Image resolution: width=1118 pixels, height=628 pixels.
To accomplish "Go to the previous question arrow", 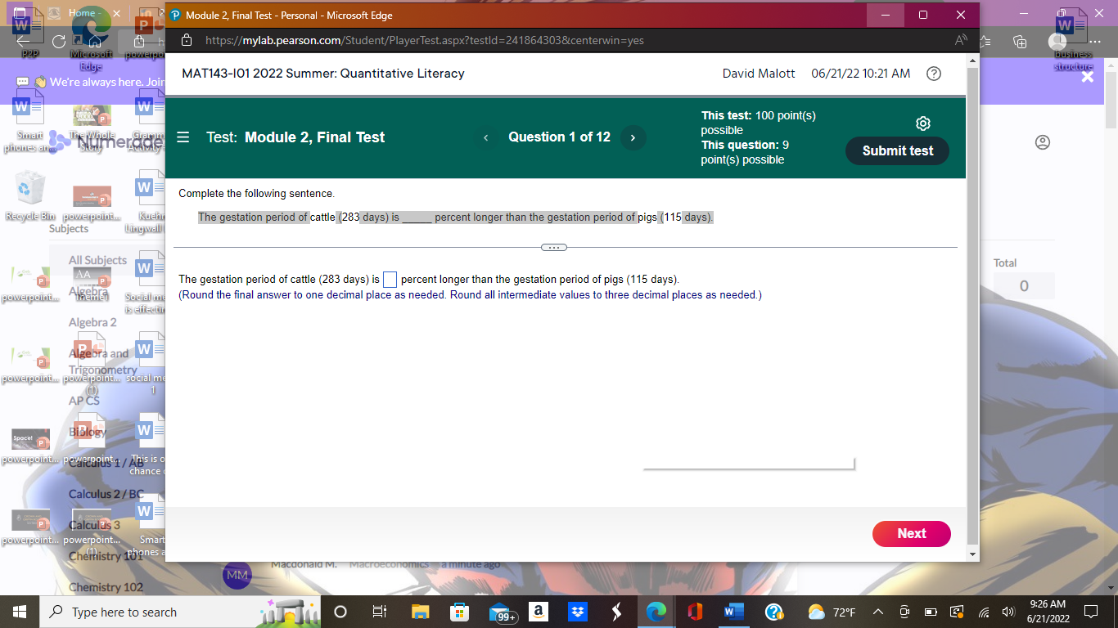I will click(x=485, y=137).
